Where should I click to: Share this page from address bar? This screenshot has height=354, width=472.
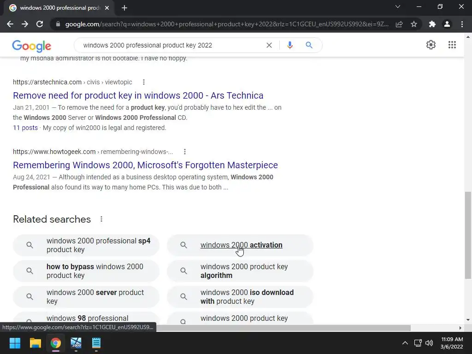tap(399, 24)
